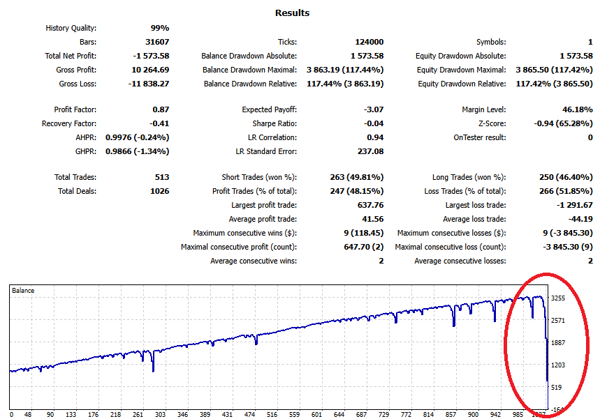
Task: Click the 519 label on the balance axis
Action: point(556,387)
